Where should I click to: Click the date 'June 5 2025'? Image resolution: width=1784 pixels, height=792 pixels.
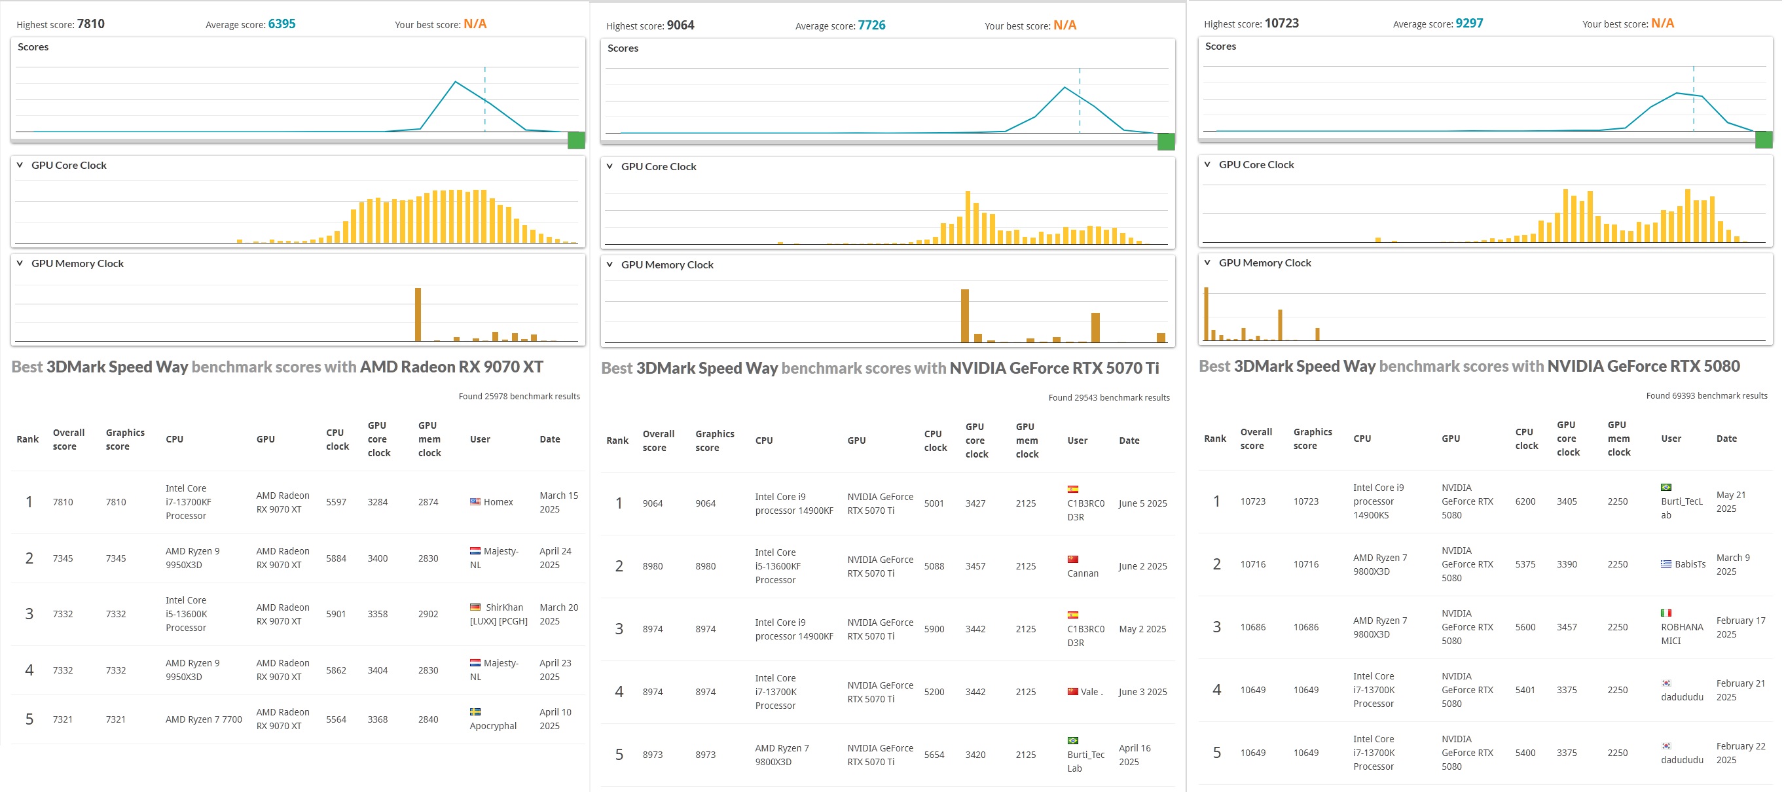coord(1142,503)
